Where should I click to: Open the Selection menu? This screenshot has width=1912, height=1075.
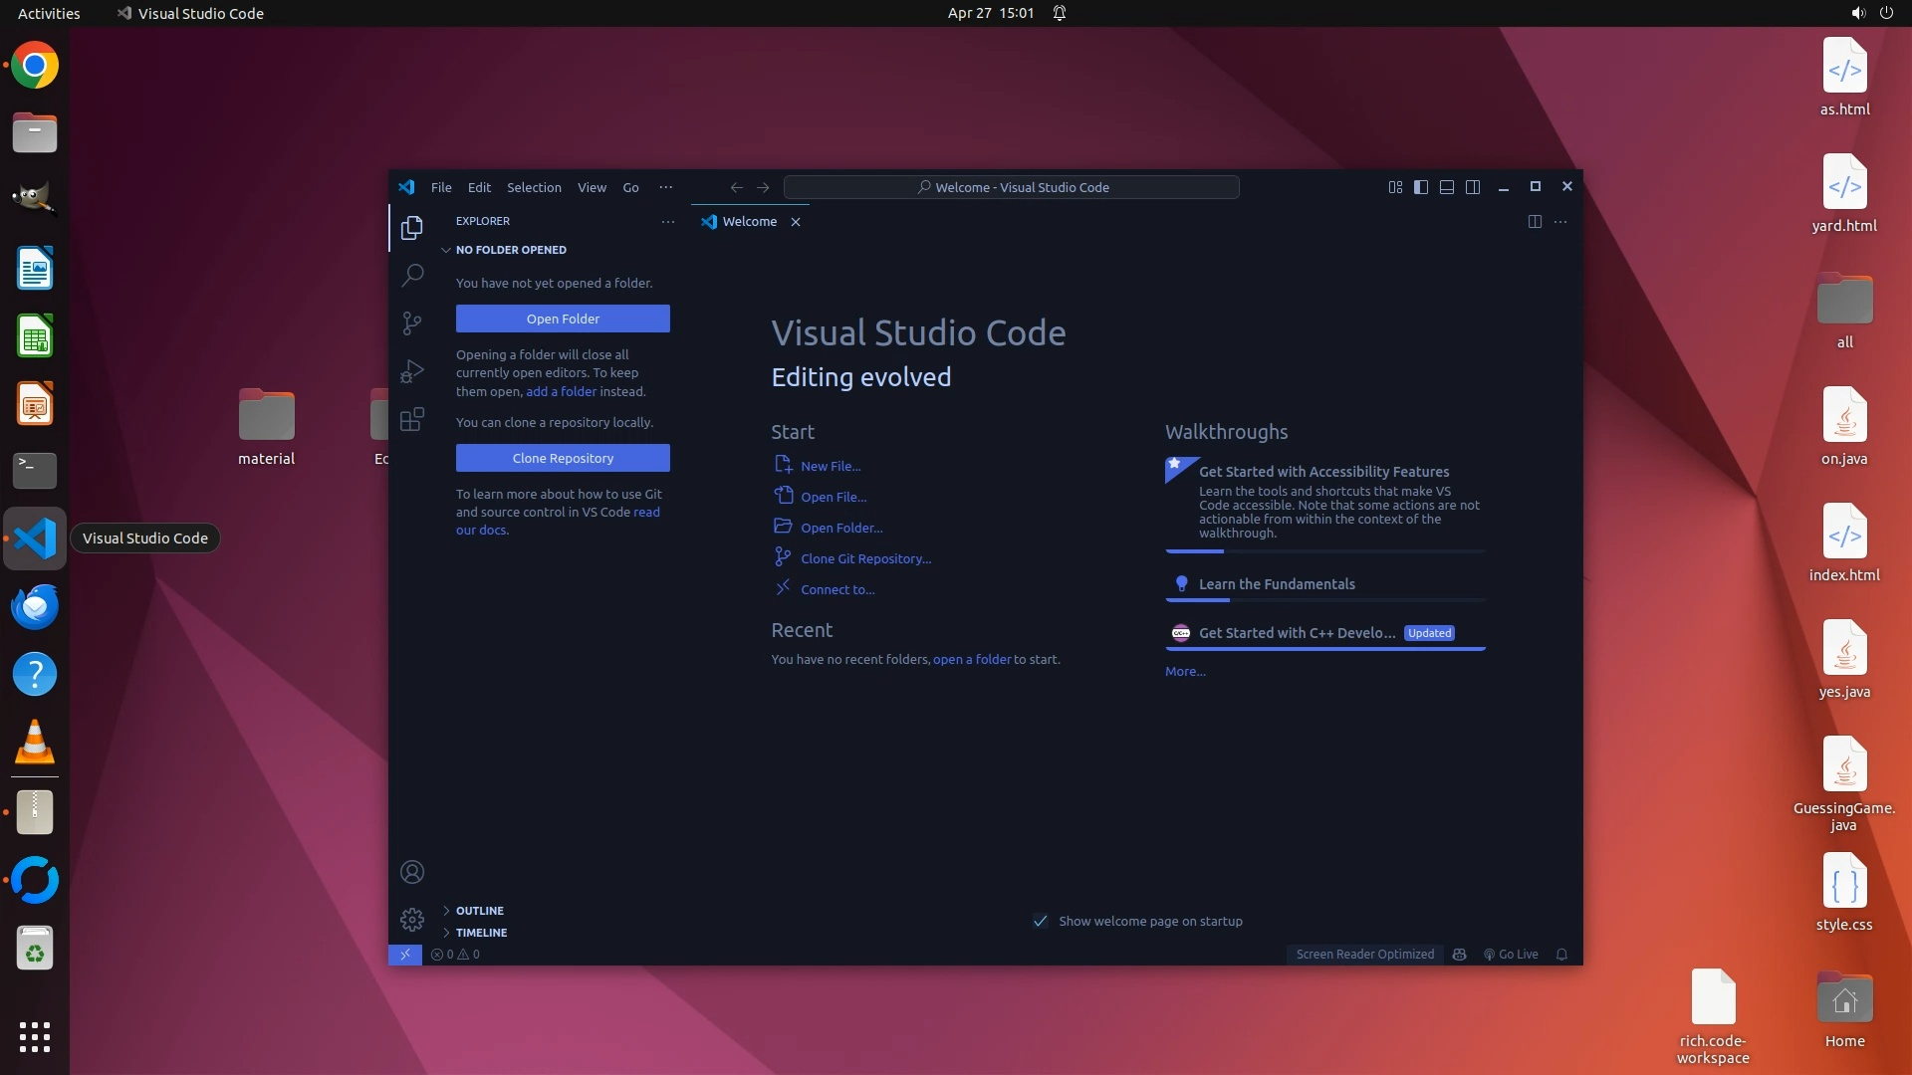click(x=534, y=187)
